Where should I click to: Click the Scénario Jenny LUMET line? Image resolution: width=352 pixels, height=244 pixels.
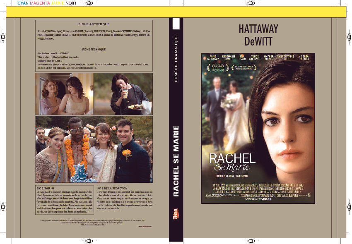pyautogui.click(x=50, y=61)
